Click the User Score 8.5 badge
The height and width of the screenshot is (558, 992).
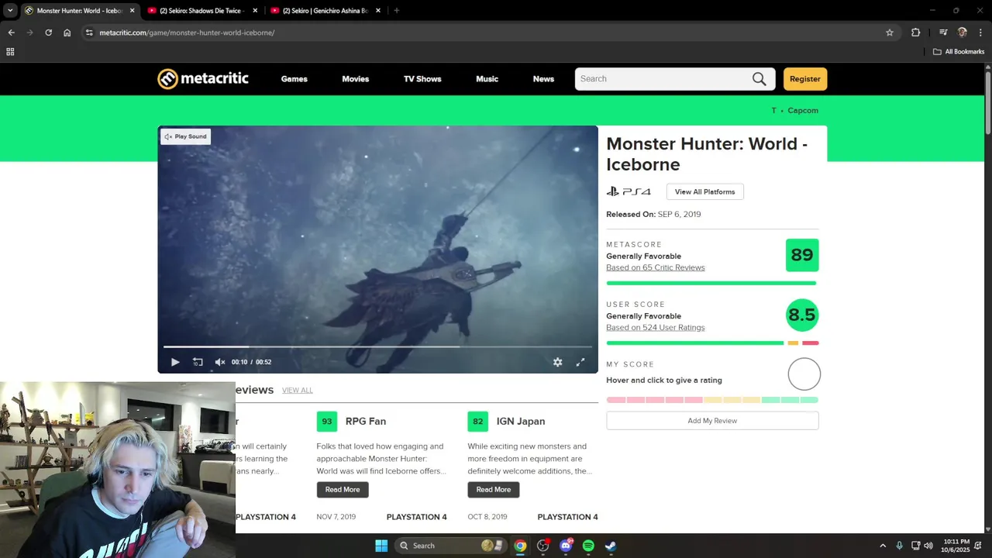(x=802, y=315)
